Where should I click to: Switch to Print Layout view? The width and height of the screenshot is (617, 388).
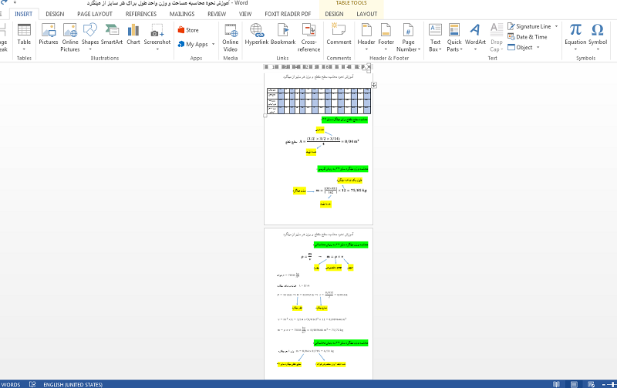[574, 384]
